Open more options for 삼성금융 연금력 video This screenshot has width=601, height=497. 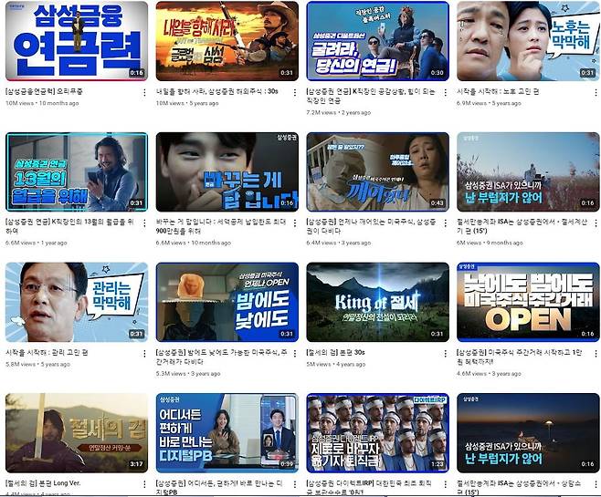click(x=144, y=93)
